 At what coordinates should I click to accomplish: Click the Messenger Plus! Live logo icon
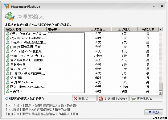click(7, 6)
